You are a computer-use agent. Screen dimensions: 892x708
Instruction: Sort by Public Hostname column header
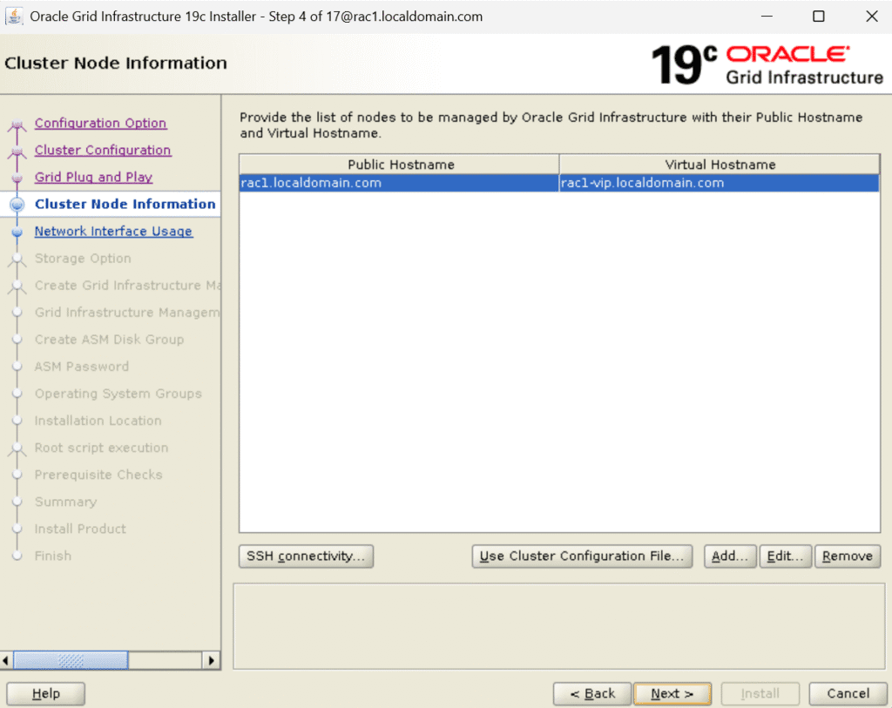(400, 165)
